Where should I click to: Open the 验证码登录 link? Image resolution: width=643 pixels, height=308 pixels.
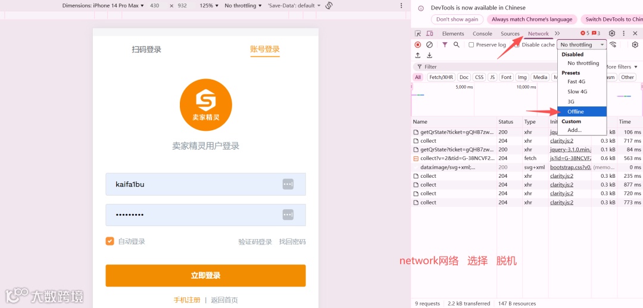pos(255,241)
